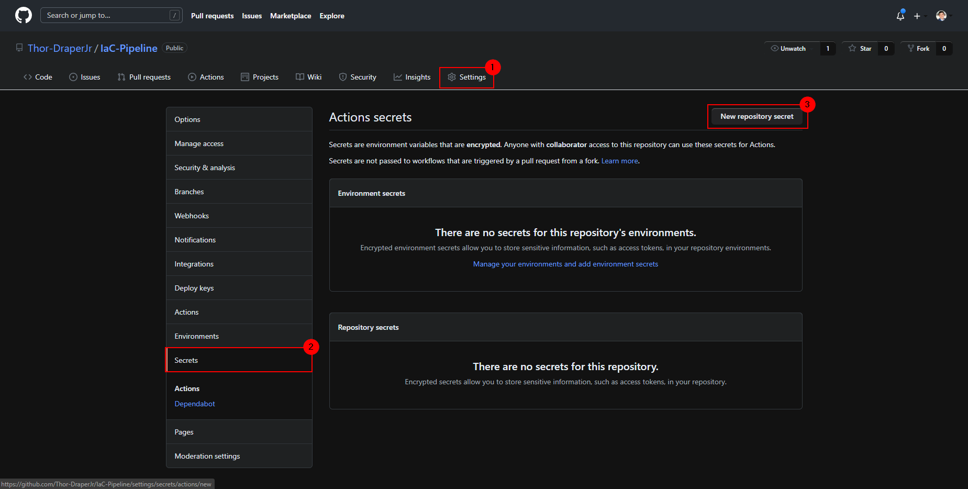Click the star count 0
Viewport: 968px width, 489px height.
(886, 48)
